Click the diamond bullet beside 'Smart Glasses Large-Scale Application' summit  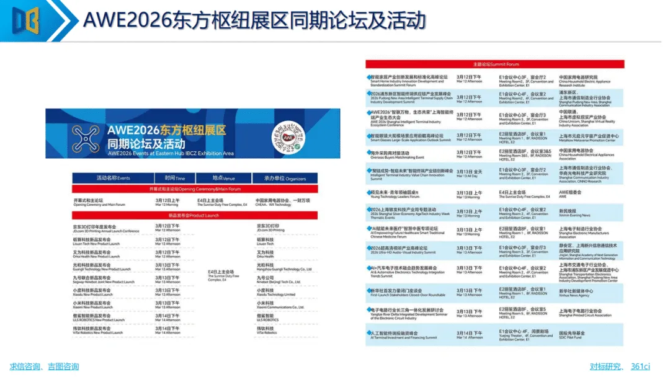368,136
